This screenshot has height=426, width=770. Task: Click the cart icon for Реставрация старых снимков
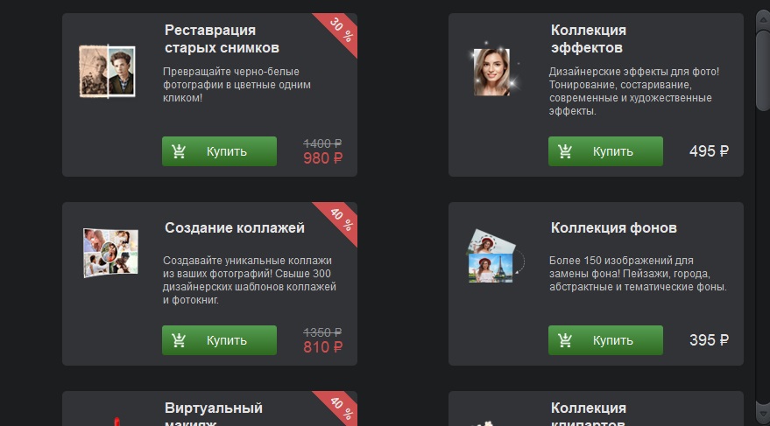pos(179,151)
